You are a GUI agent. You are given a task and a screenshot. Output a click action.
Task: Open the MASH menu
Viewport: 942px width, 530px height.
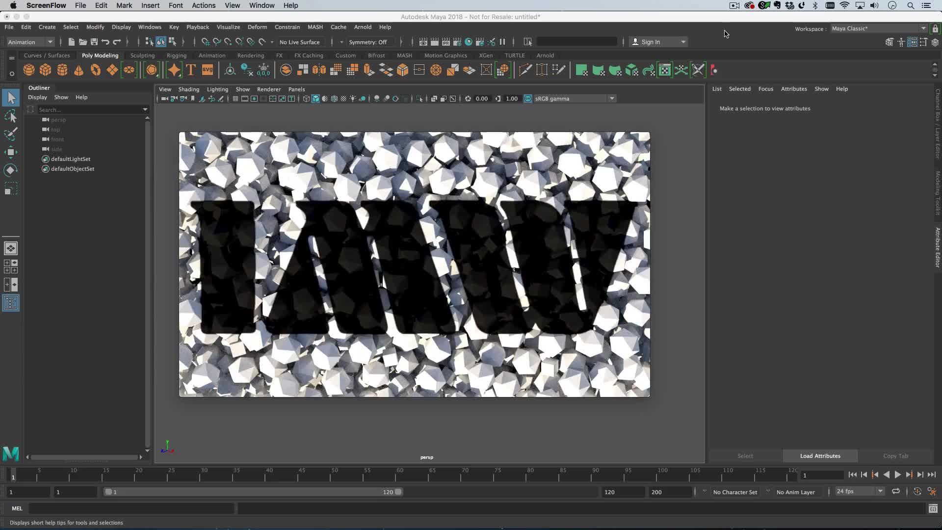(x=315, y=27)
